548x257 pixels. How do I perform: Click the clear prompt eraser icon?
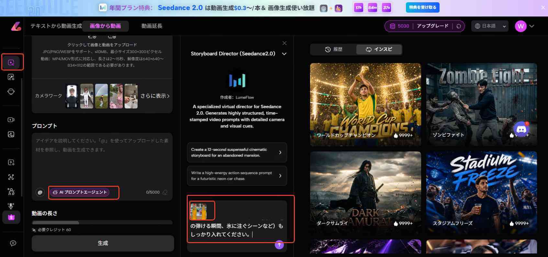[x=165, y=192]
